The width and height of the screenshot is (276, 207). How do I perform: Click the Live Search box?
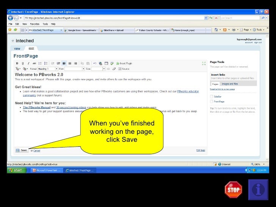pos(240,18)
